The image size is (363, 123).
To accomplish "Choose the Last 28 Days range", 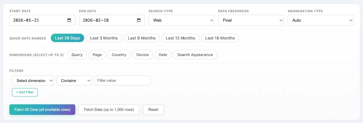I will [x=67, y=38].
